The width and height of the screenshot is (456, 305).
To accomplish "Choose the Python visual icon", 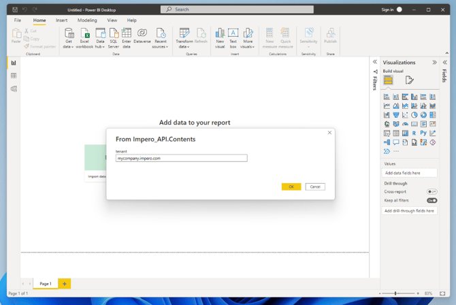I will [423, 133].
